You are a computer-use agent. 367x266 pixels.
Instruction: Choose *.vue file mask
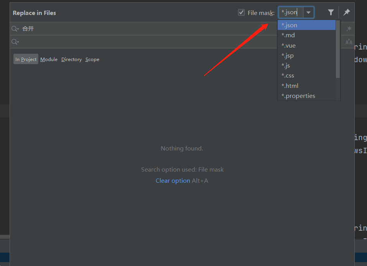[x=306, y=45]
